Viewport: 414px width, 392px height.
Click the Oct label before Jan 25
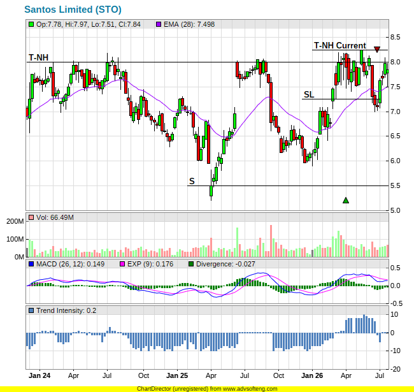[144, 375]
